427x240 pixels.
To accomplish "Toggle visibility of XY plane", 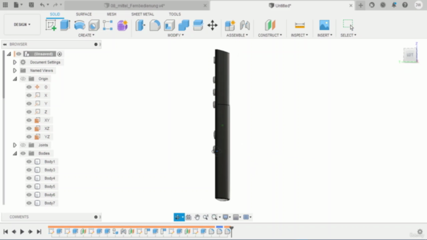I will point(29,120).
